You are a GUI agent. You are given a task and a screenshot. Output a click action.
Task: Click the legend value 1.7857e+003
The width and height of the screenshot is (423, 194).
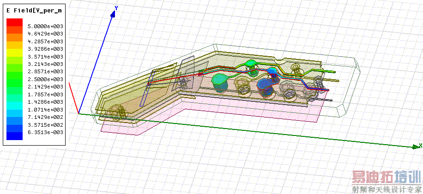pyautogui.click(x=45, y=94)
